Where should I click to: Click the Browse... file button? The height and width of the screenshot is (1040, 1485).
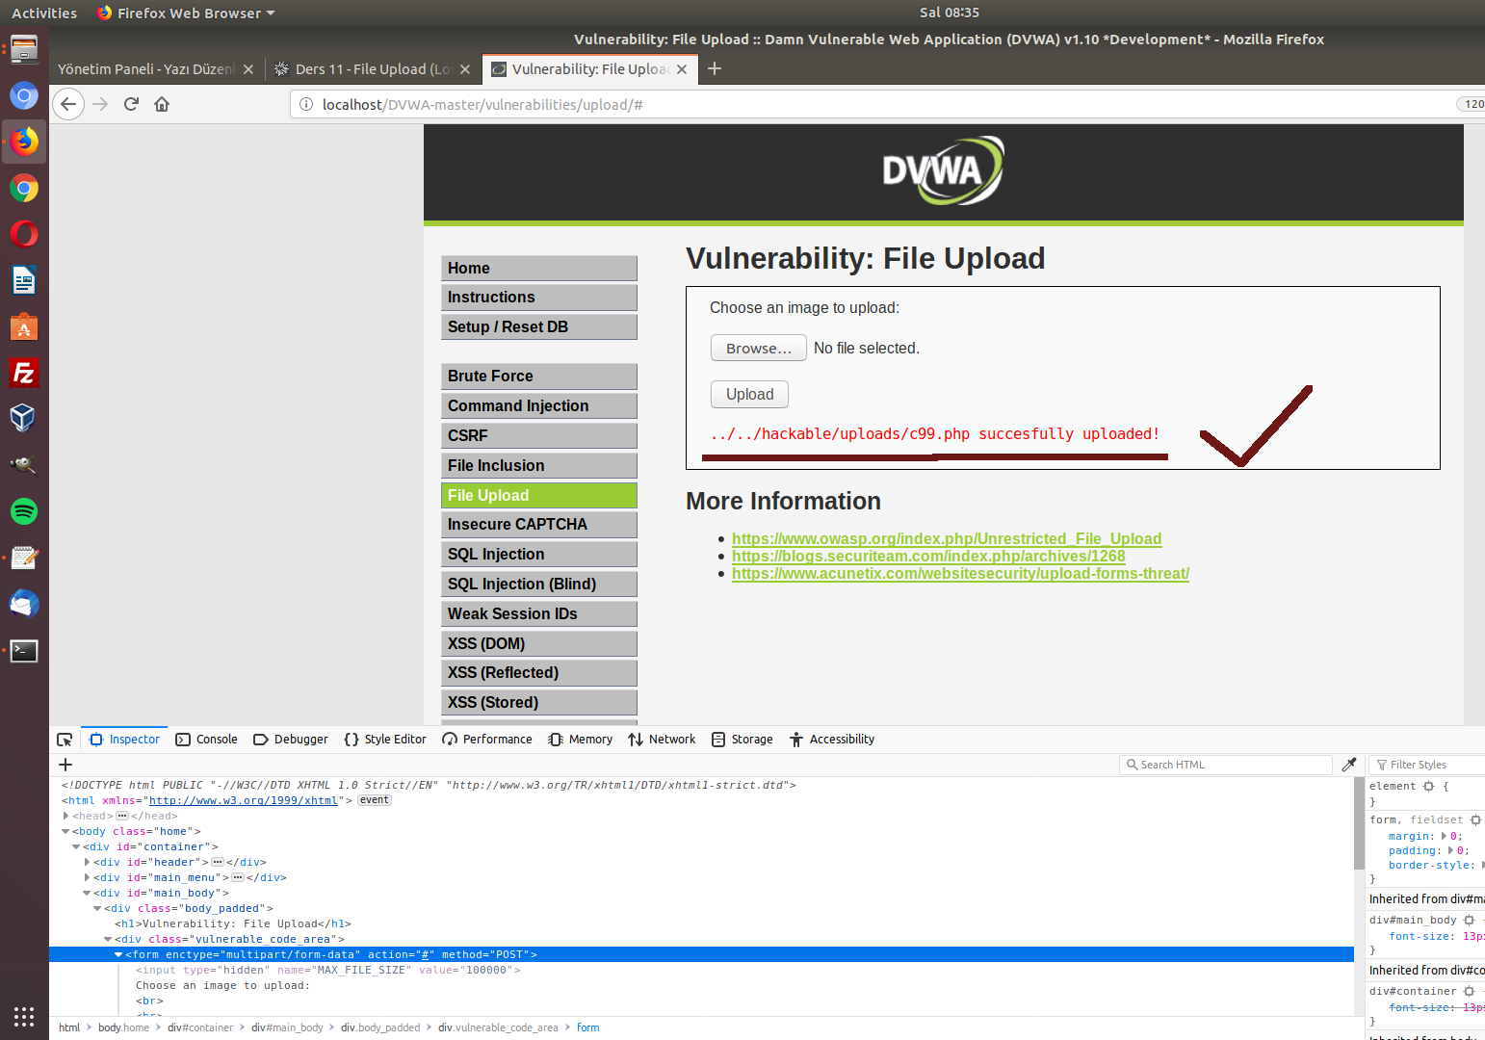[759, 348]
